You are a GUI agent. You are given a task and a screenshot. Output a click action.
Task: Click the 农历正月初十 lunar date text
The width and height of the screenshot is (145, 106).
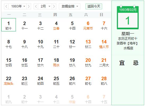coord(128,39)
